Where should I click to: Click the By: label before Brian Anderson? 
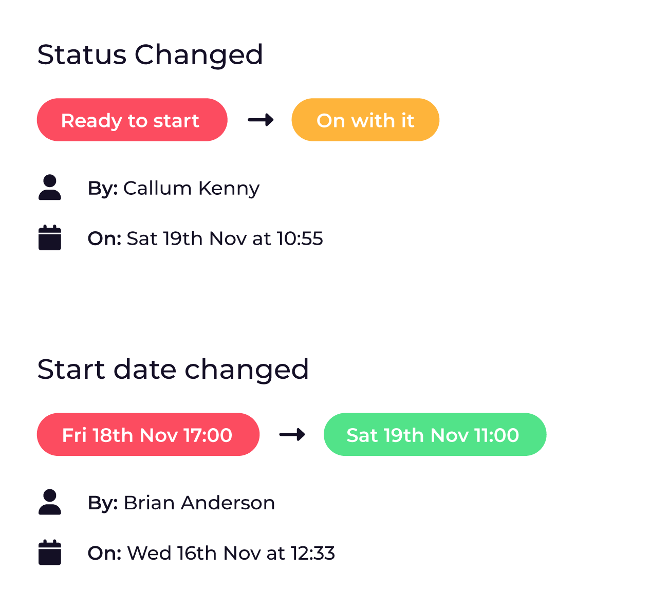103,503
